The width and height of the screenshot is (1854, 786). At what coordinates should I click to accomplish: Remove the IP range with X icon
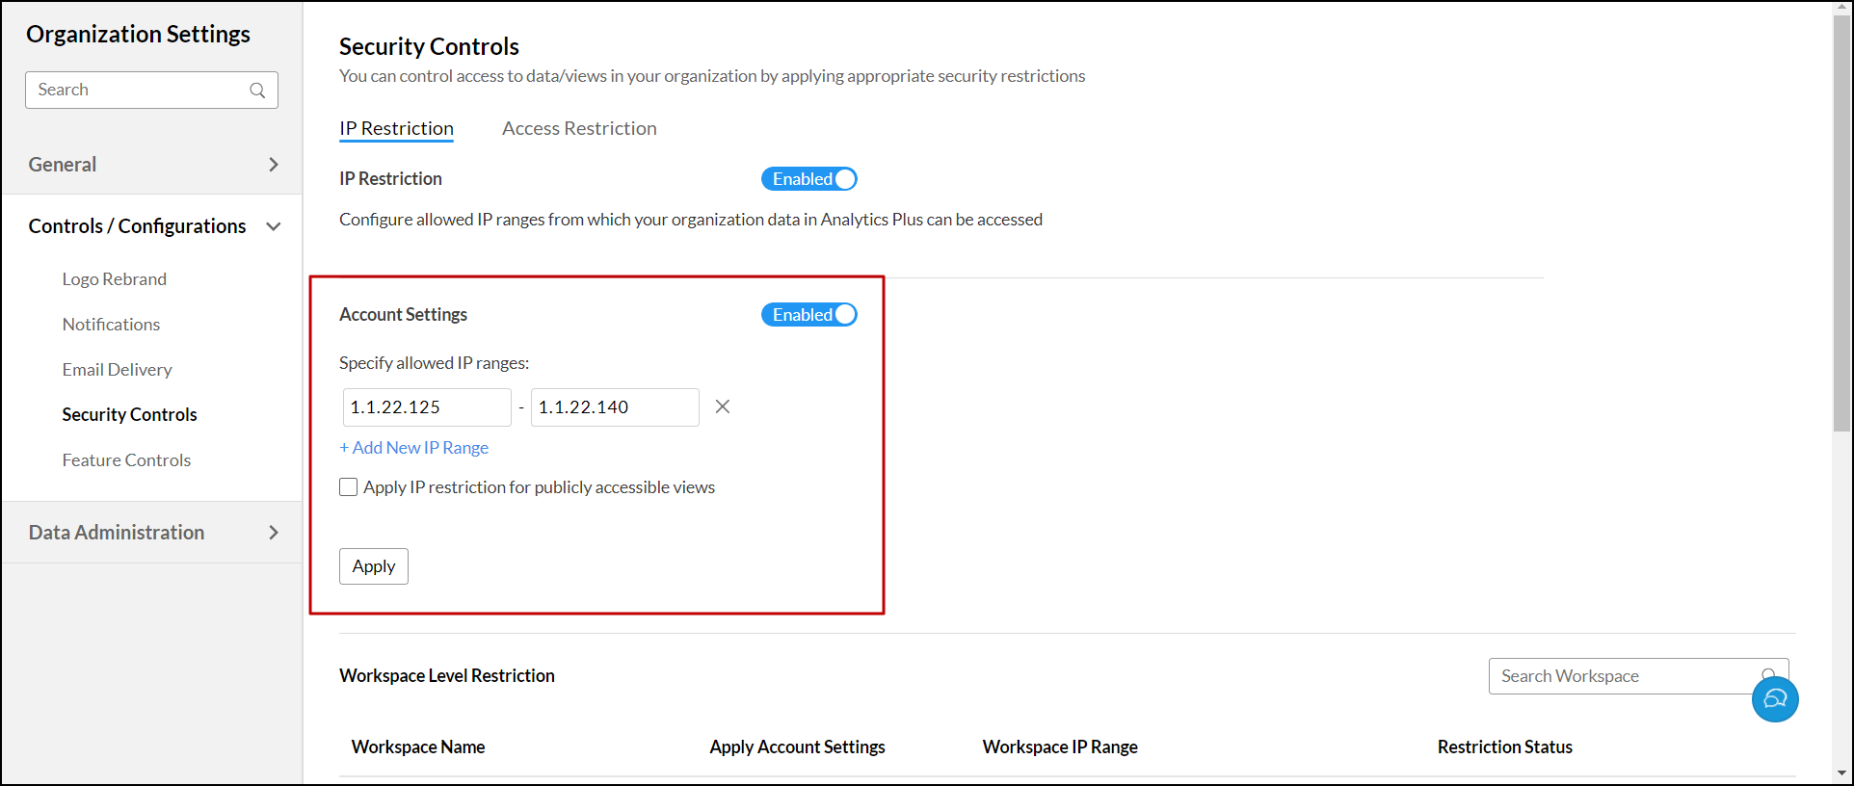tap(722, 406)
